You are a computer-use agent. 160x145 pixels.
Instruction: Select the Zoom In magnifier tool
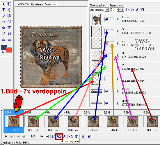pos(3,40)
